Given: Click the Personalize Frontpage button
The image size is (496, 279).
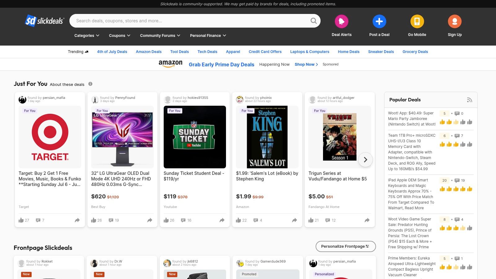Looking at the screenshot, I should coord(346,246).
